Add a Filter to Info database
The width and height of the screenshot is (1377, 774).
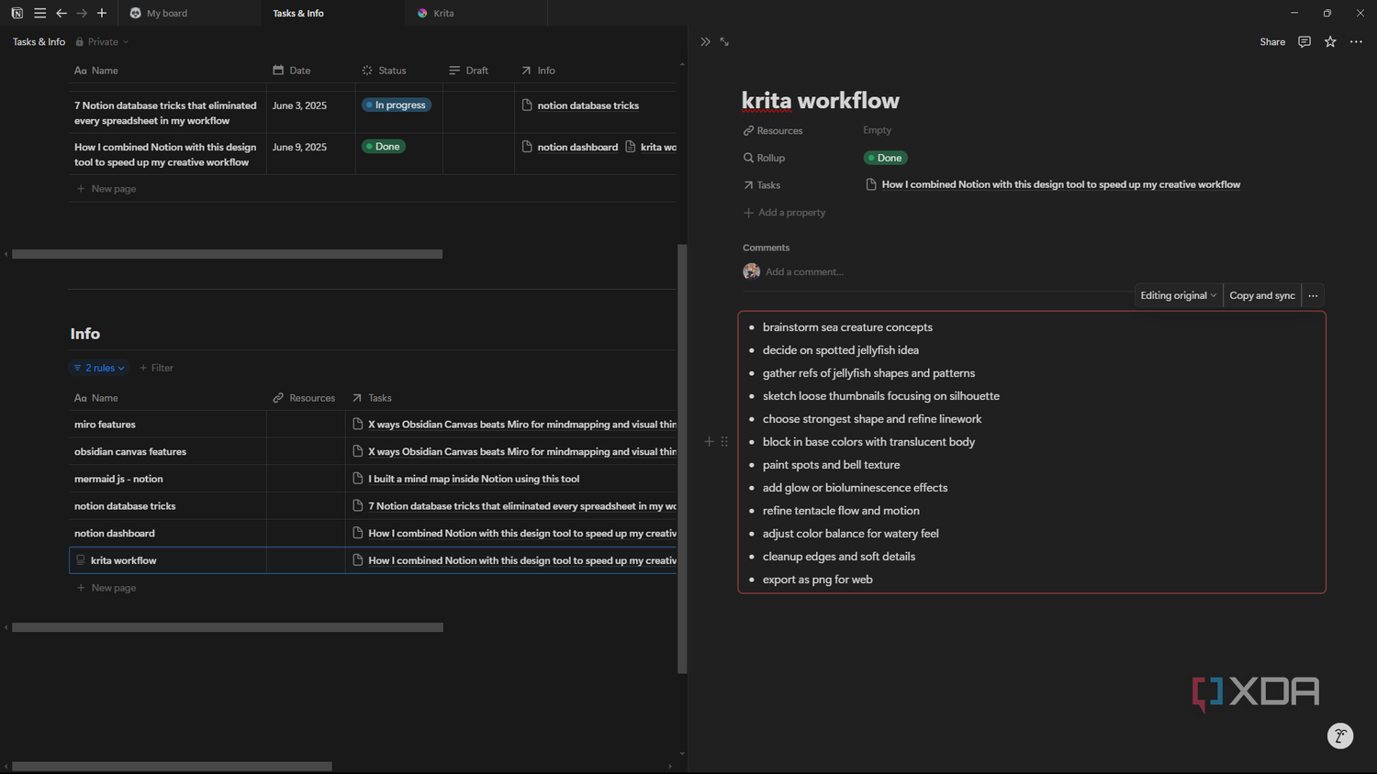[x=157, y=368]
